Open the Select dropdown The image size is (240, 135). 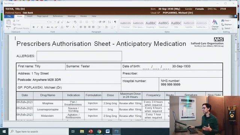click(226, 28)
